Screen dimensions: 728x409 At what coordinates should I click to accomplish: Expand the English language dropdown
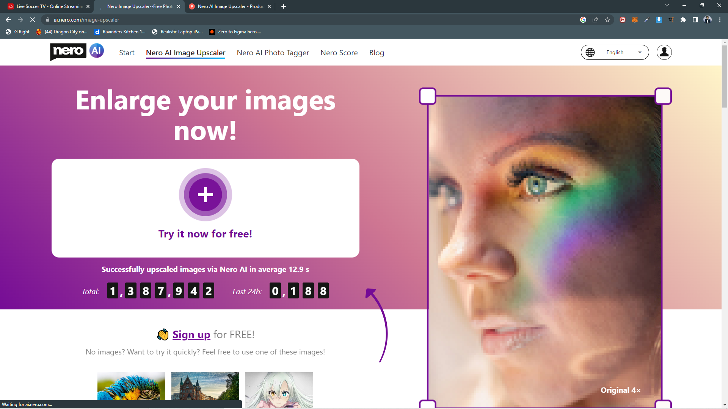(x=615, y=52)
